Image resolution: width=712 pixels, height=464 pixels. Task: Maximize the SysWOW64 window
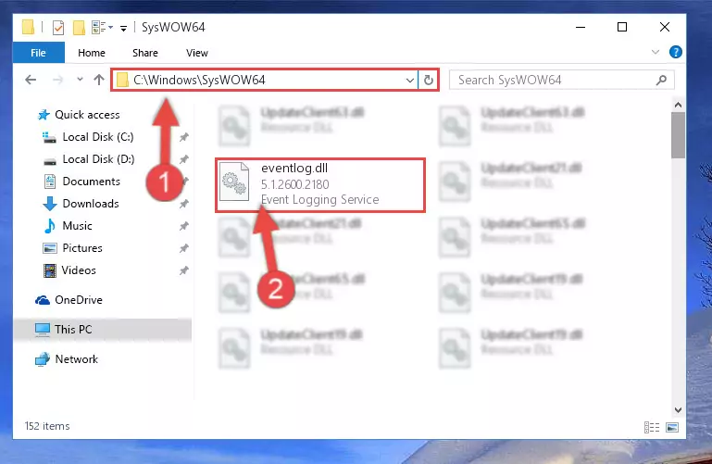(x=622, y=27)
